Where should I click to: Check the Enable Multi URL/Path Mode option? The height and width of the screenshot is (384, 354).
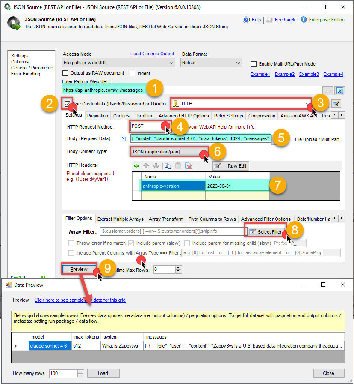pos(254,64)
